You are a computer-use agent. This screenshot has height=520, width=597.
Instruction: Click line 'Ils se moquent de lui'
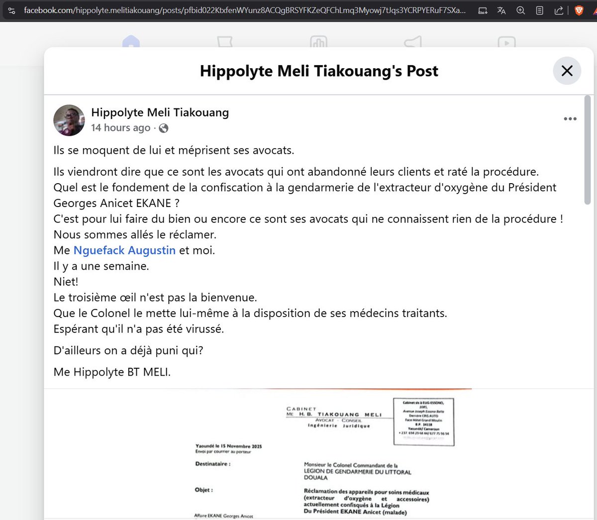tap(174, 150)
